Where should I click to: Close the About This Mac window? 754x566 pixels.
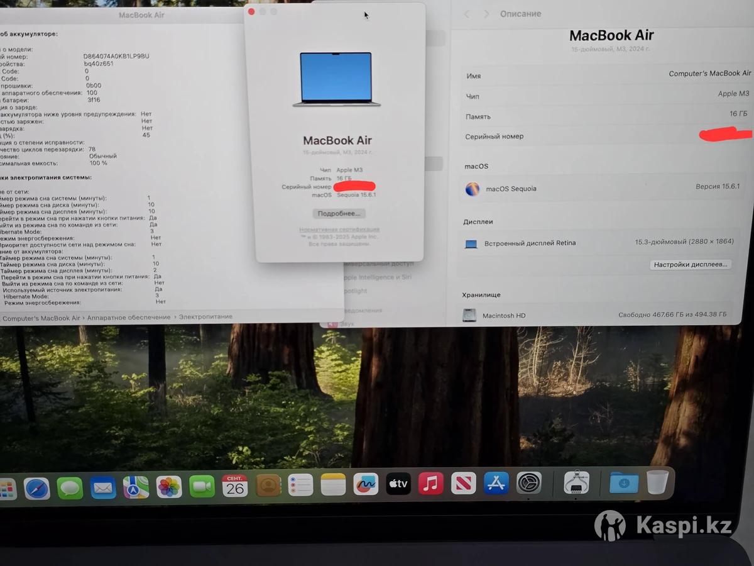tap(251, 11)
